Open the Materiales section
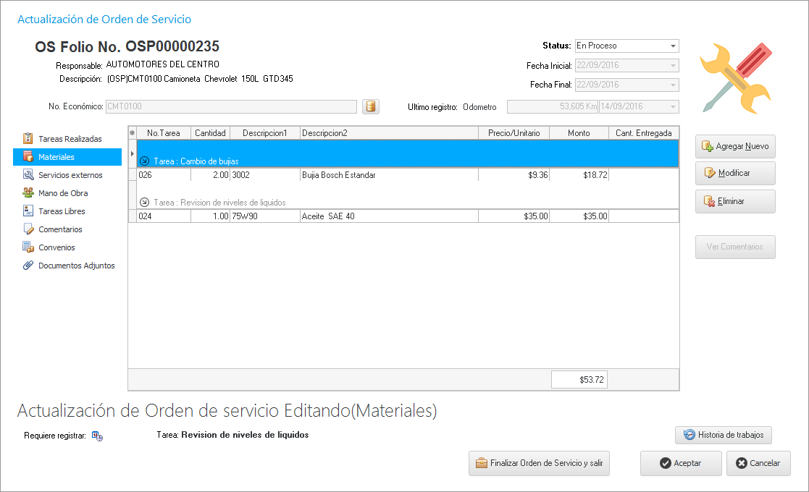809x492 pixels. [56, 157]
